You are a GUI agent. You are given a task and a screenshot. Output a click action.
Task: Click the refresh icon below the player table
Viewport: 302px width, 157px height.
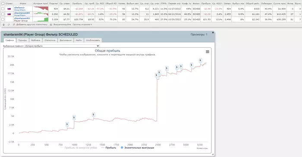(x=9, y=25)
